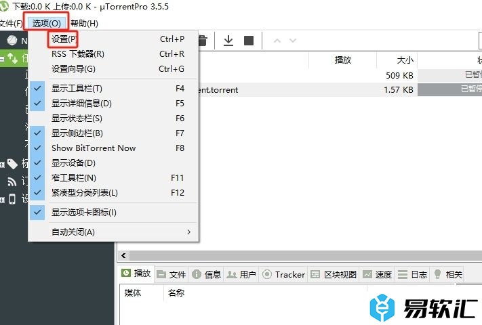Switch to the 播放 tab
This screenshot has height=325, width=482.
(136, 274)
